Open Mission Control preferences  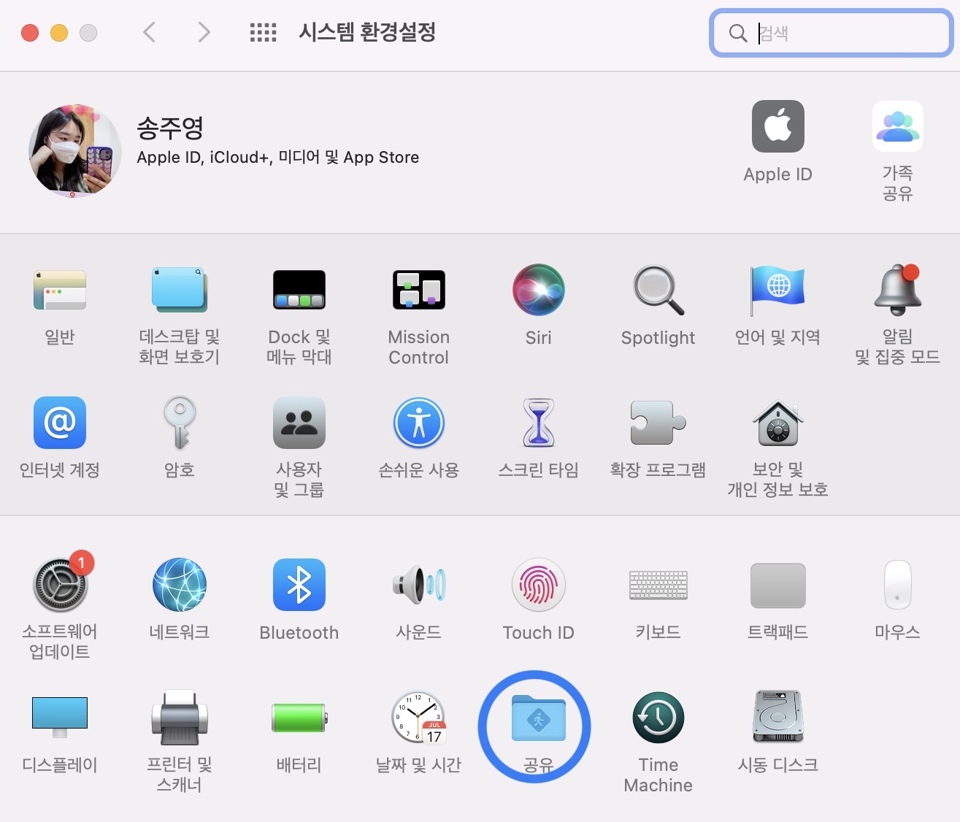(x=419, y=291)
